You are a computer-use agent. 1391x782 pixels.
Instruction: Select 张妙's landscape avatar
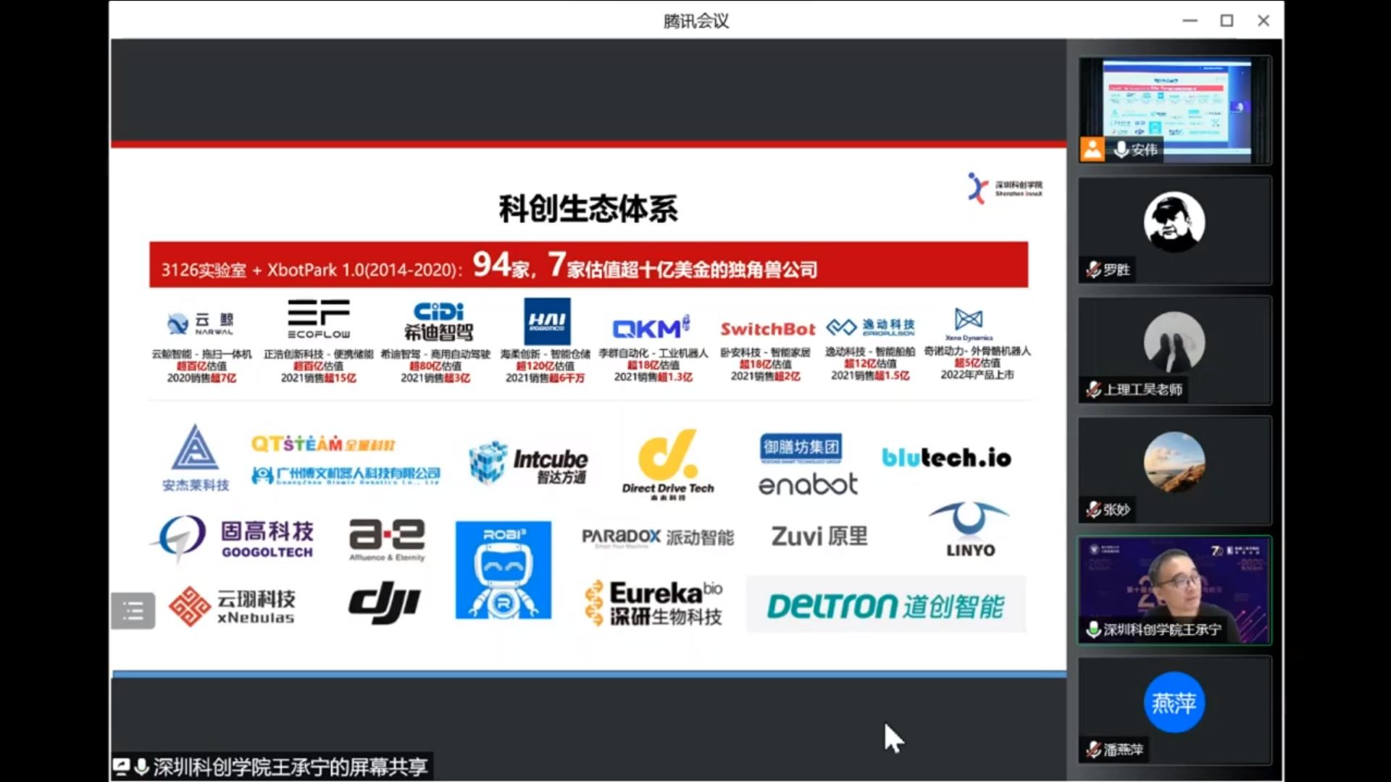coord(1174,462)
